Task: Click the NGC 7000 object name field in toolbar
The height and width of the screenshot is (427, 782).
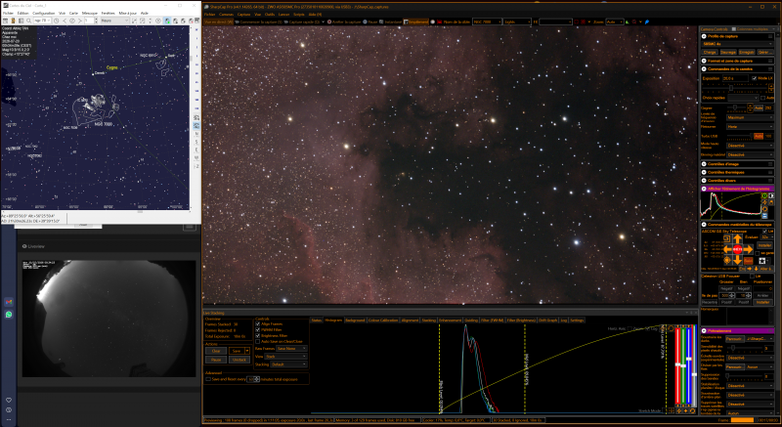Action: (x=487, y=21)
